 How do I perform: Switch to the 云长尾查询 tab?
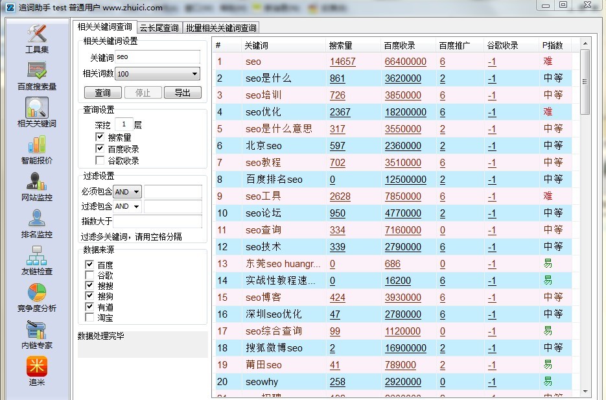point(159,28)
